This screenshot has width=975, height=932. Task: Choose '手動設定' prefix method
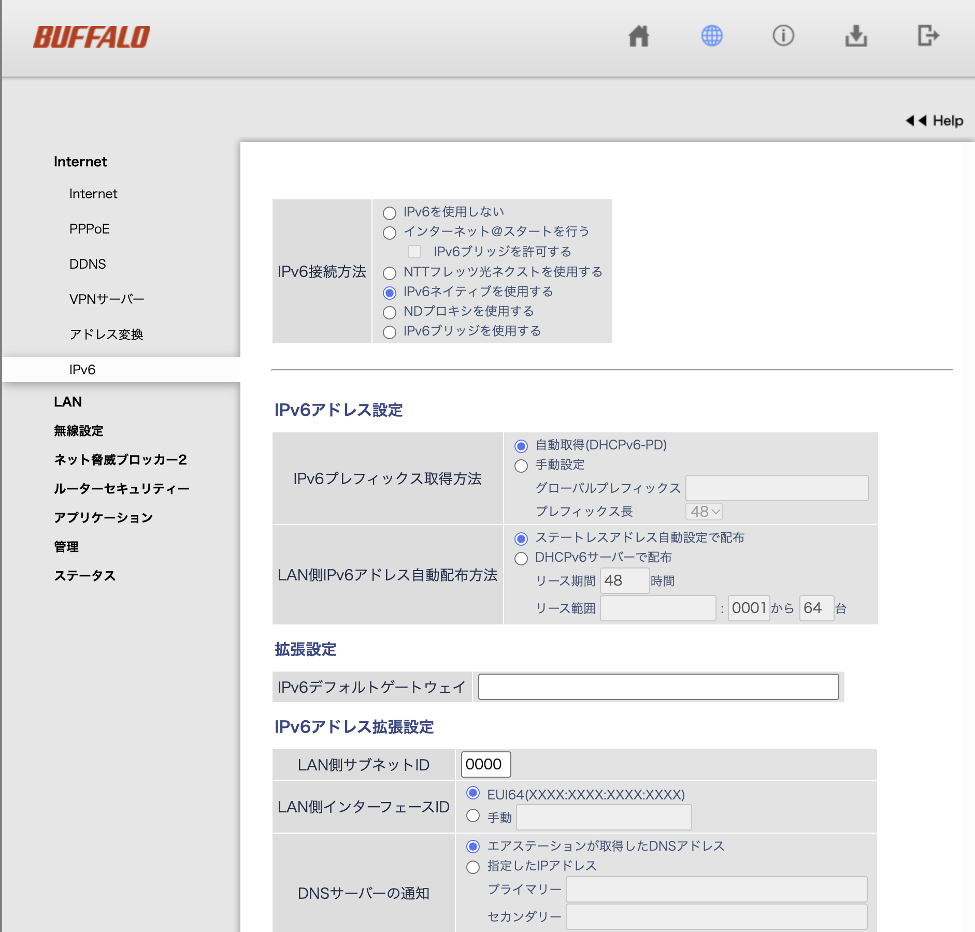tap(521, 465)
